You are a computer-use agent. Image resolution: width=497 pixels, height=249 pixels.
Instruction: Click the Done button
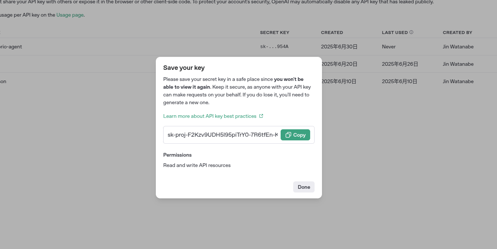pos(304,187)
